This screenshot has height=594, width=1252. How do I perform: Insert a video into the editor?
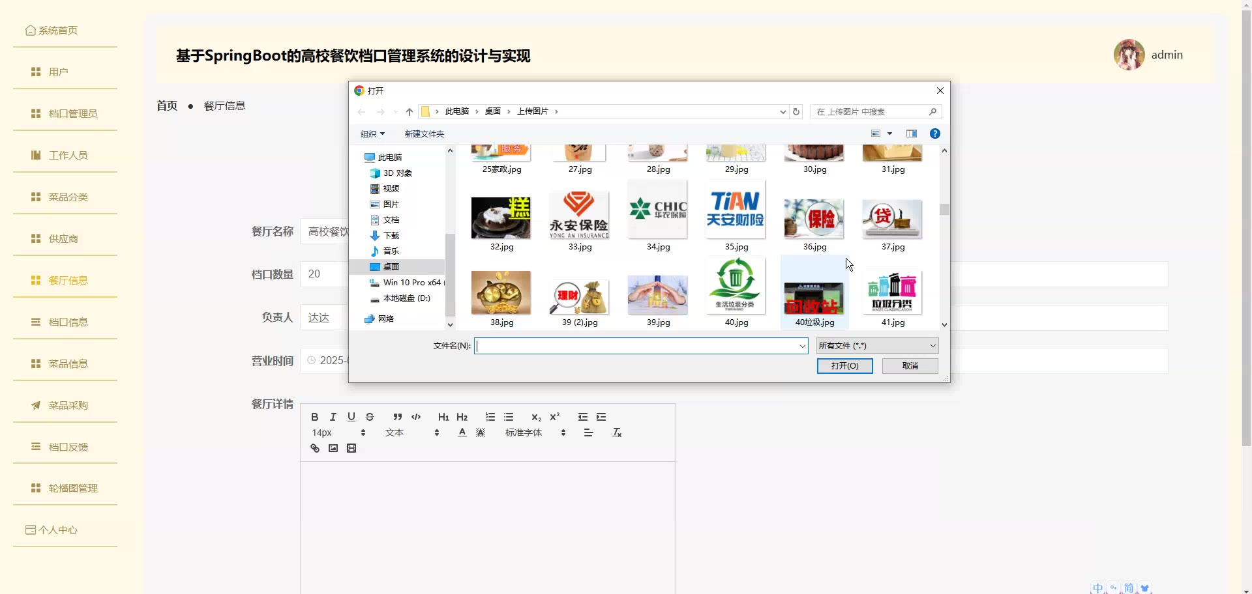point(351,448)
